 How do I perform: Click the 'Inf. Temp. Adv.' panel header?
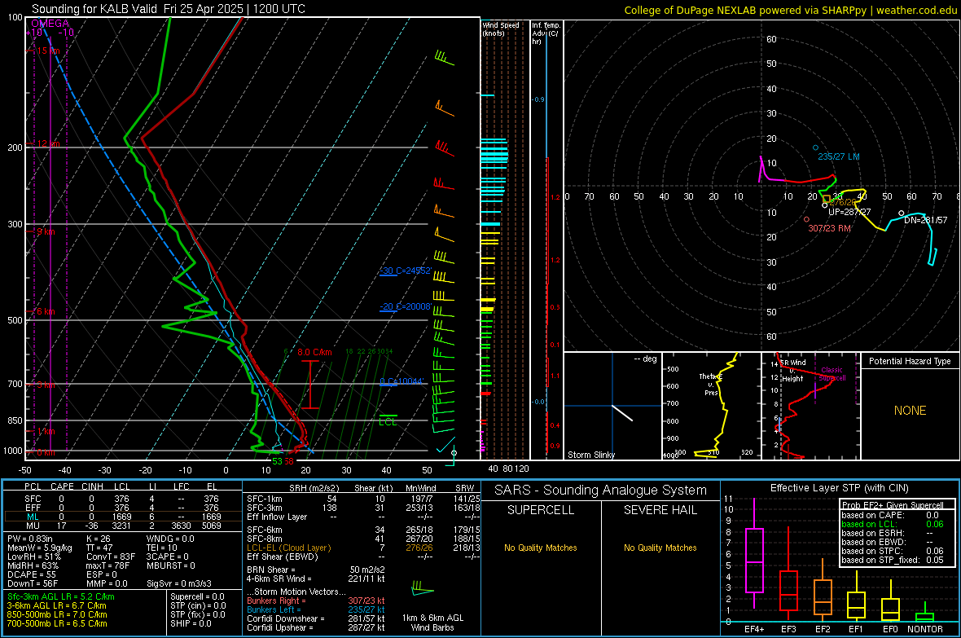546,33
